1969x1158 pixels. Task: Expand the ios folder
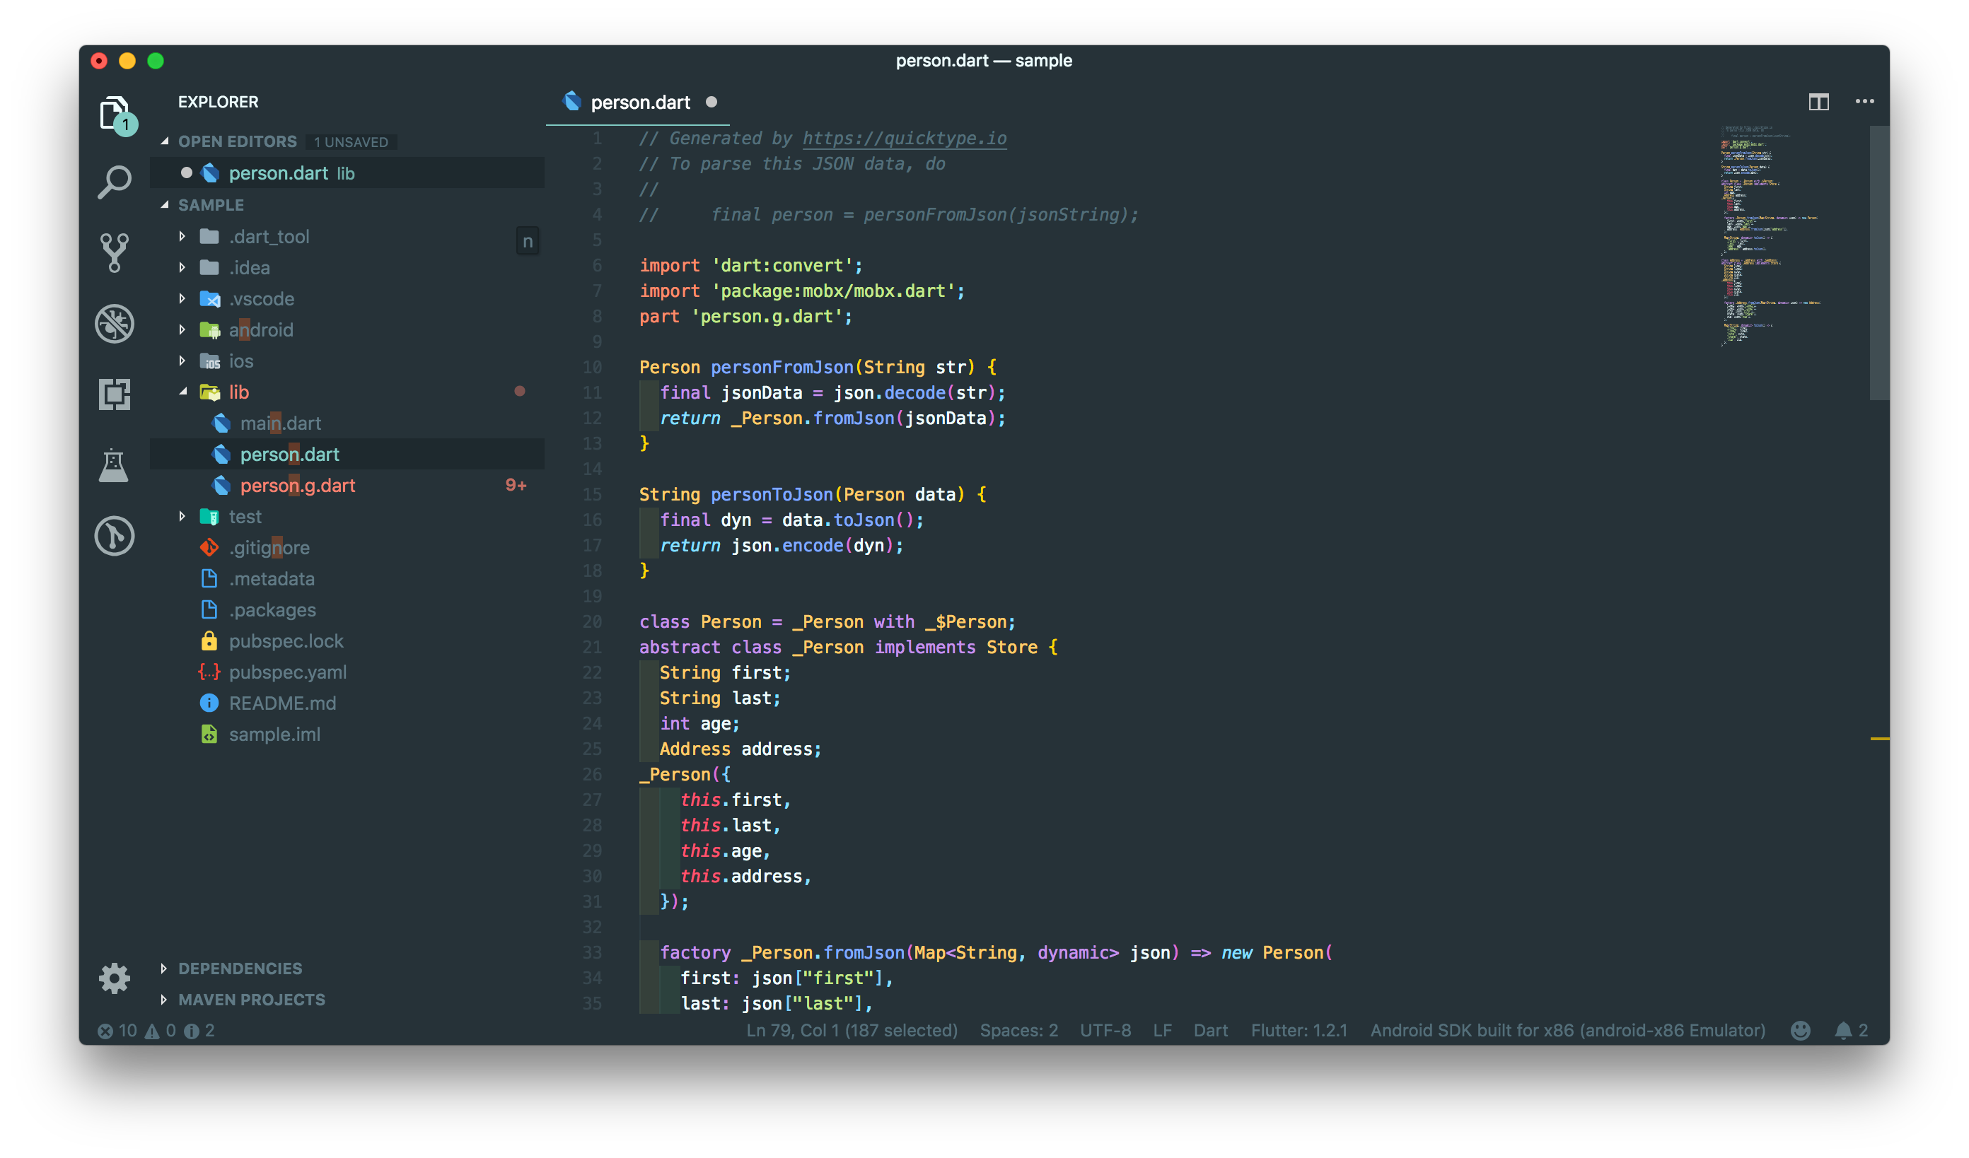pos(182,361)
